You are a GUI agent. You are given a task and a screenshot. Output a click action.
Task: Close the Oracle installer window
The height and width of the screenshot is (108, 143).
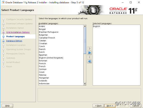[139, 3]
